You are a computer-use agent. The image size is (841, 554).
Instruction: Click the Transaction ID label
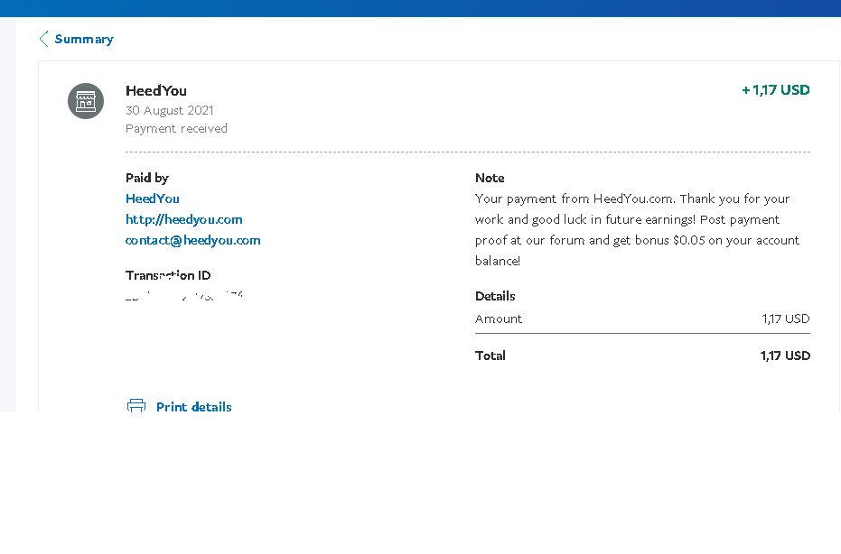[168, 275]
